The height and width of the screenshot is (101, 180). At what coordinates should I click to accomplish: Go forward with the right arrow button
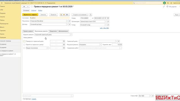pyautogui.click(x=28, y=7)
